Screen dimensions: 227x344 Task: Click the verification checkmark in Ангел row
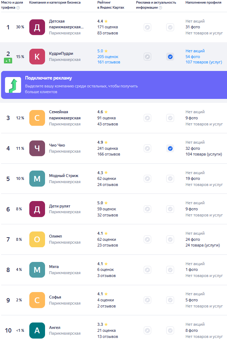point(170,330)
